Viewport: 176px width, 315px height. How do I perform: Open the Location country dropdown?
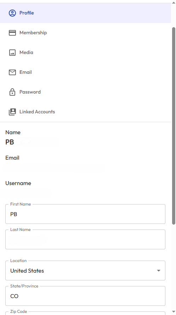coord(85,271)
